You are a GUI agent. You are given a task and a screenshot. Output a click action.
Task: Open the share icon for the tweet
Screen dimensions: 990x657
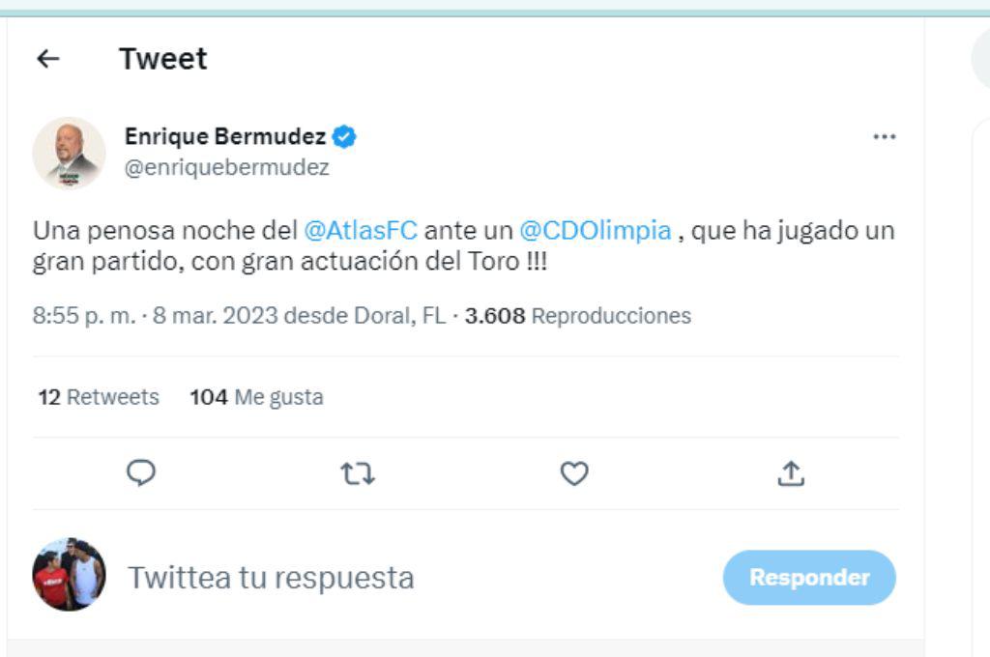click(793, 472)
